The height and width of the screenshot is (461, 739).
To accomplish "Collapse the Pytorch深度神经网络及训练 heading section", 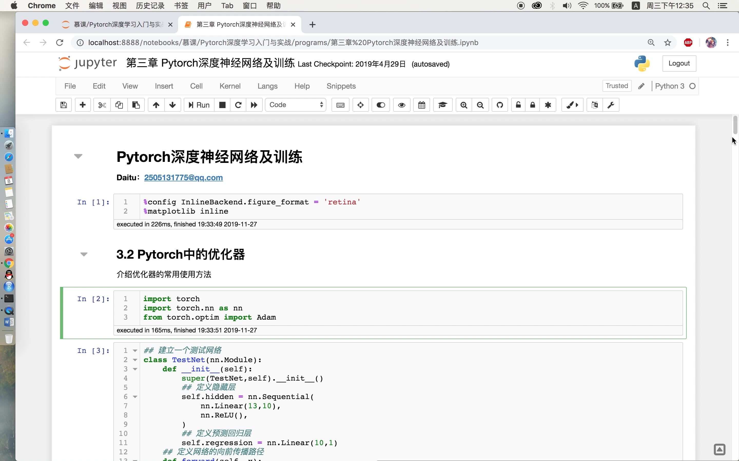I will [x=79, y=156].
